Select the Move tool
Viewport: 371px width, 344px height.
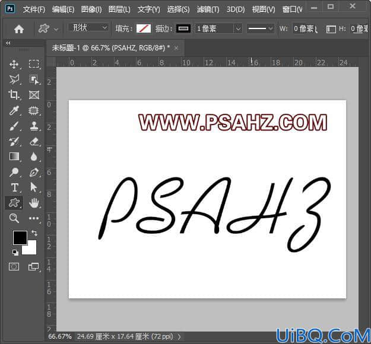[14, 64]
